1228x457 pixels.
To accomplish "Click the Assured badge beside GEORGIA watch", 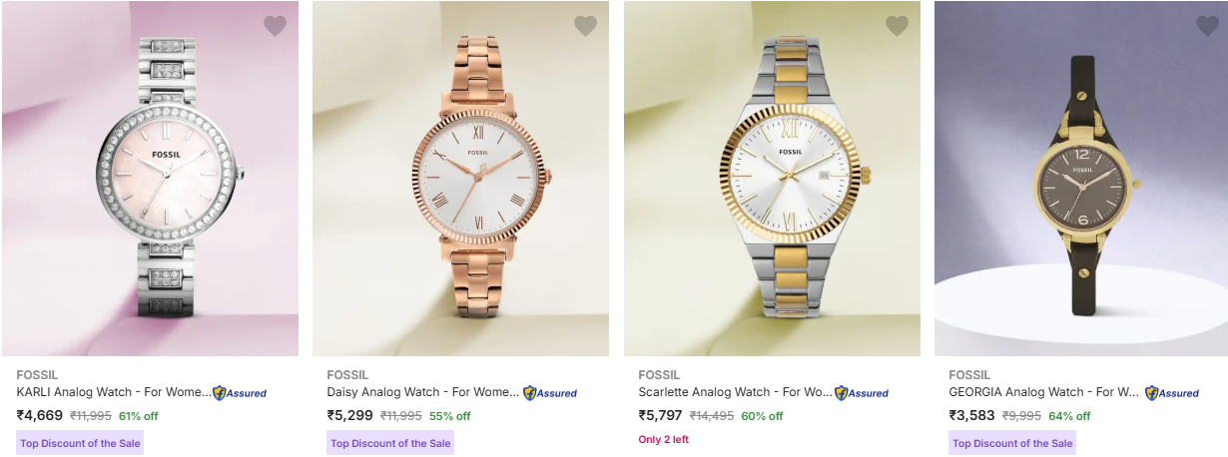I will coord(1172,393).
